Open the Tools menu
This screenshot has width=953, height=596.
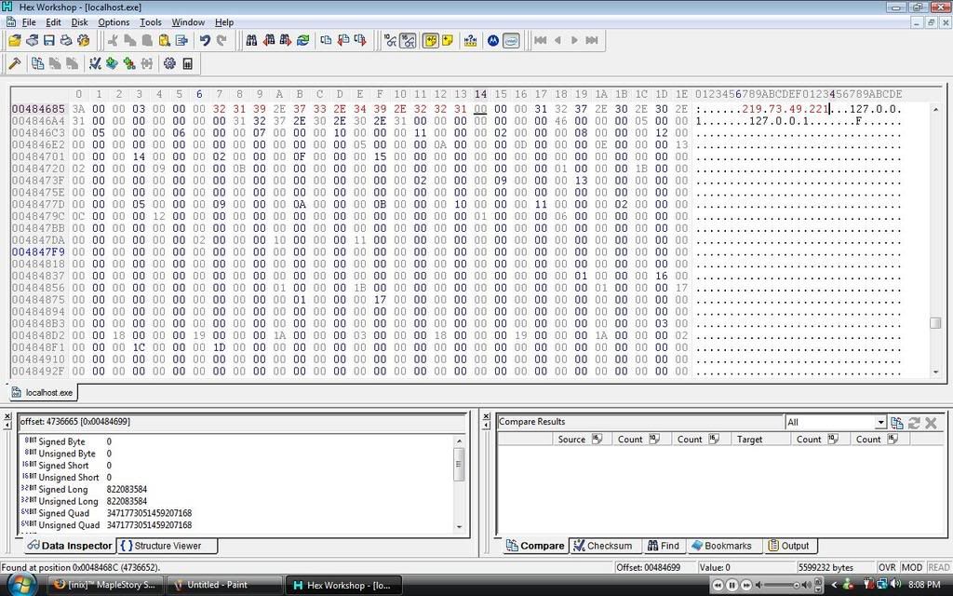click(x=151, y=22)
